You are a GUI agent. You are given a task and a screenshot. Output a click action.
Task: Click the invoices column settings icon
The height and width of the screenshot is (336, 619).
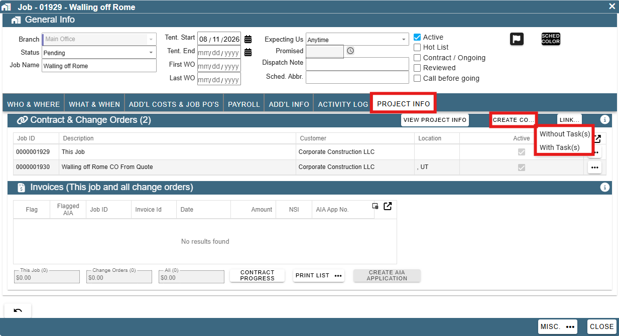375,206
